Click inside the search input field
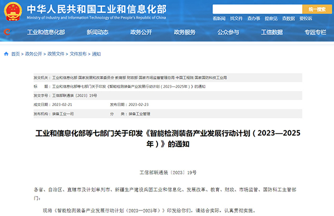The image size is (334, 216). point(257,9)
